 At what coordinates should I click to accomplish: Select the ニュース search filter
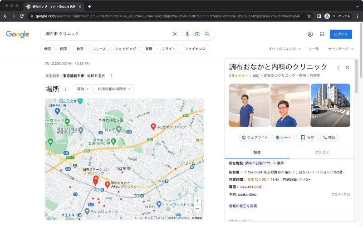99,49
